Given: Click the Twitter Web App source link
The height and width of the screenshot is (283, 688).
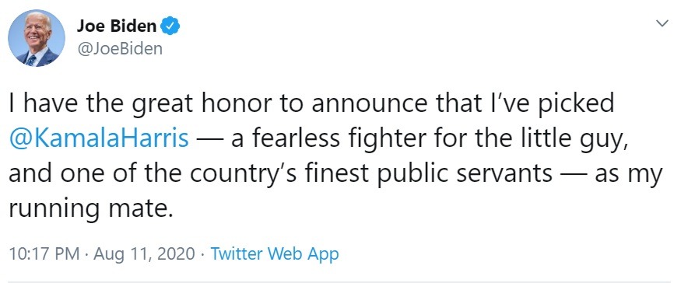Looking at the screenshot, I should (x=275, y=253).
